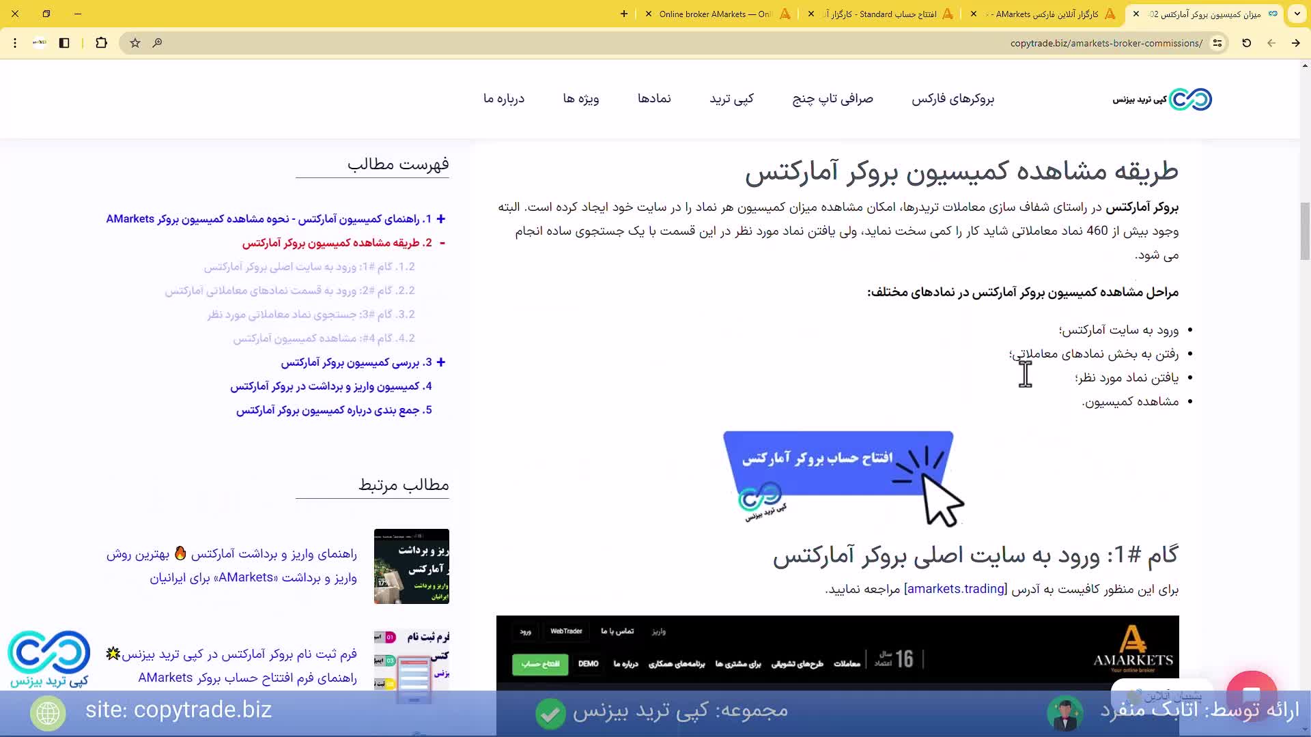Open the 'صرافی تاپ چنج' menu item
The width and height of the screenshot is (1311, 737).
click(832, 99)
